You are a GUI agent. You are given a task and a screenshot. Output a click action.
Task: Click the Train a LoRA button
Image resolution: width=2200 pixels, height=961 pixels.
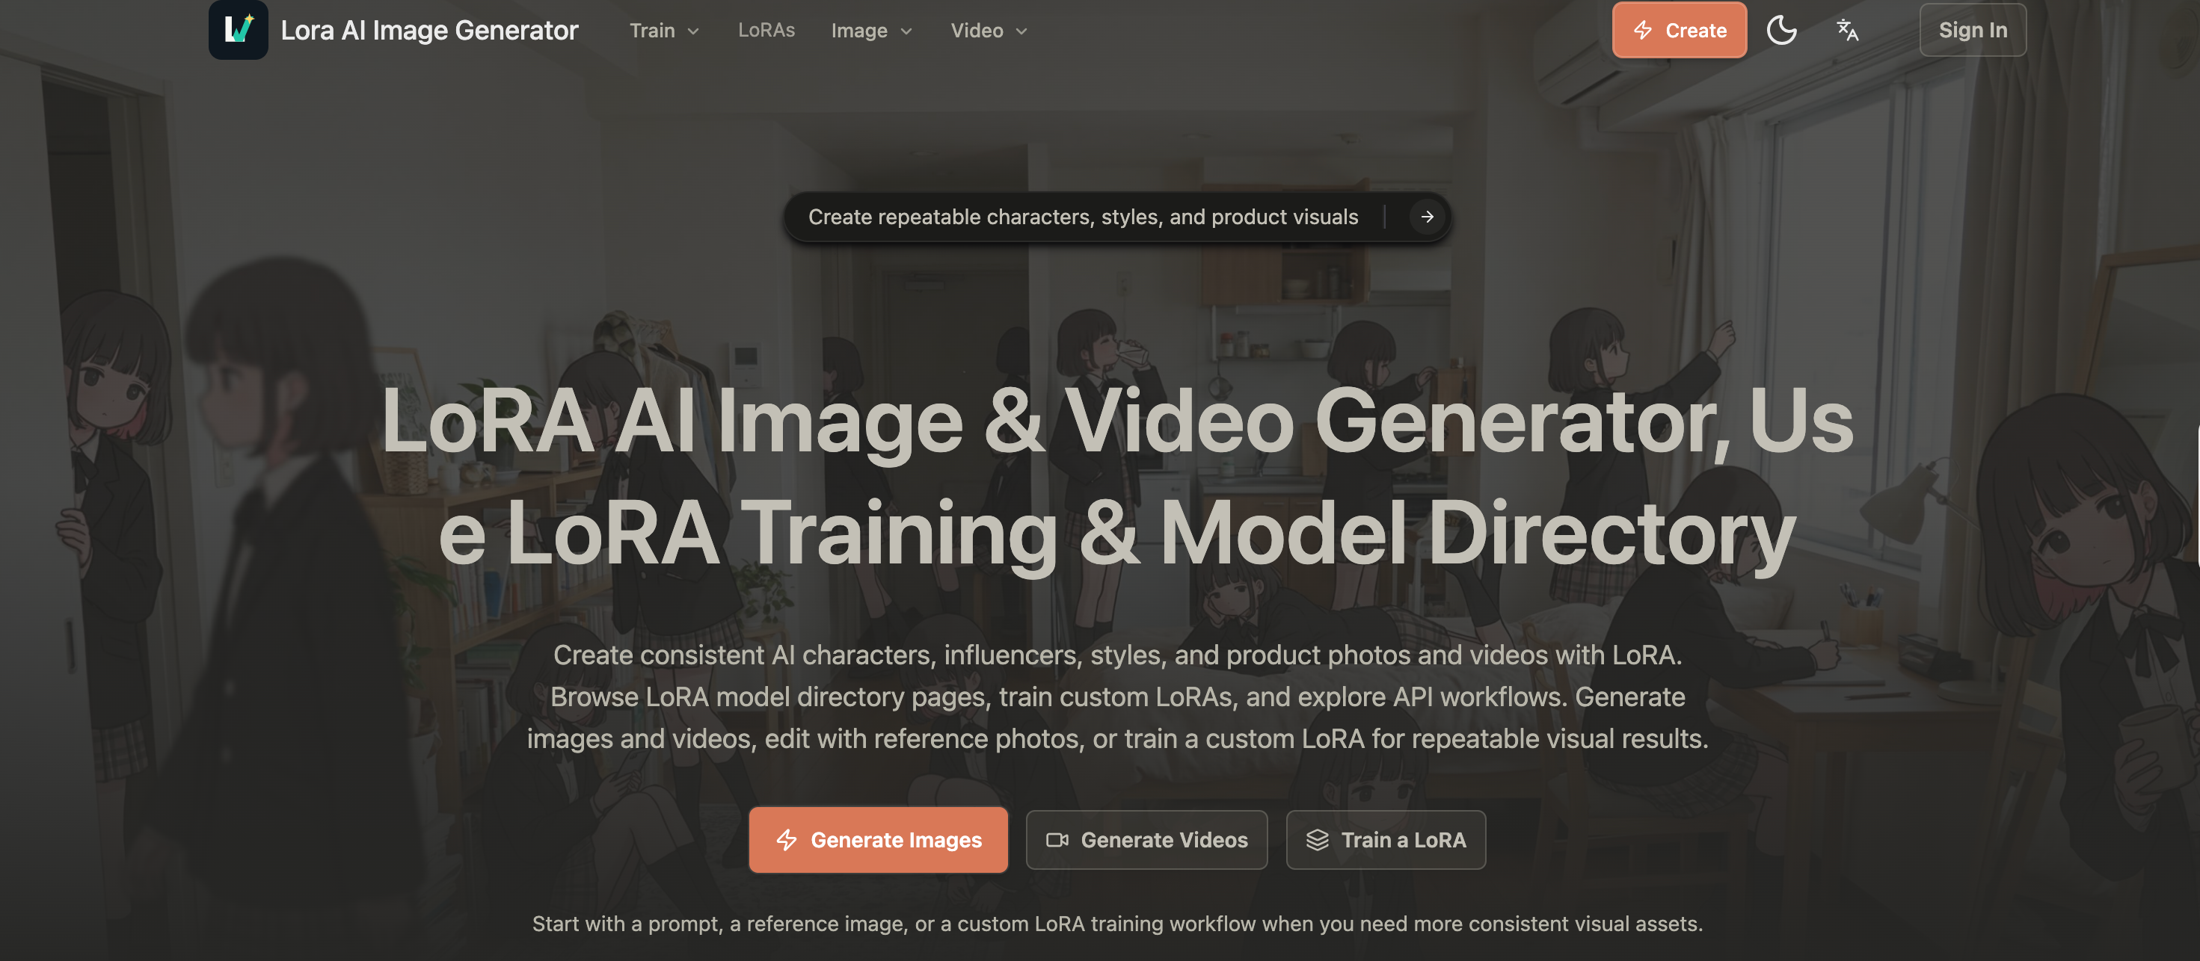click(1385, 840)
